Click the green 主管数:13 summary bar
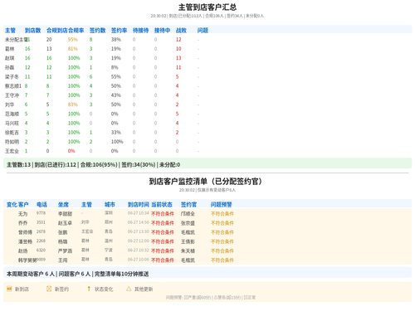415x316 pixels. coord(207,163)
